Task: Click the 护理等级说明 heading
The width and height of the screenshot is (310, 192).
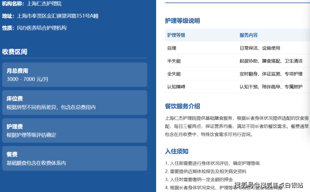Action: pos(183,21)
